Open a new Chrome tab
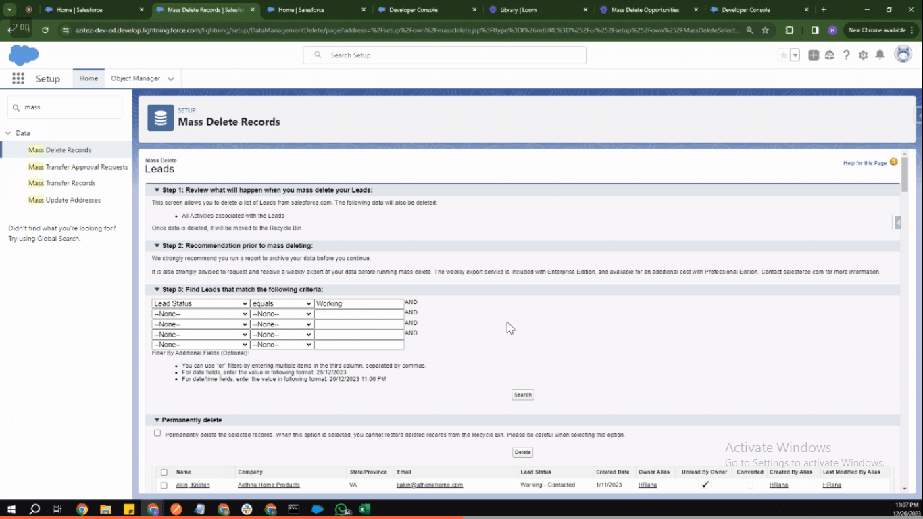The image size is (923, 519). coord(824,10)
